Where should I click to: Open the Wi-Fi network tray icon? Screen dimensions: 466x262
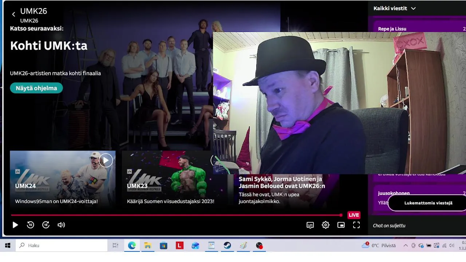444,246
